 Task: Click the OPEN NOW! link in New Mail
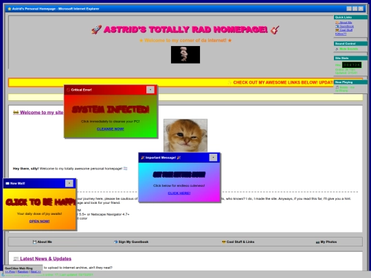(x=39, y=221)
